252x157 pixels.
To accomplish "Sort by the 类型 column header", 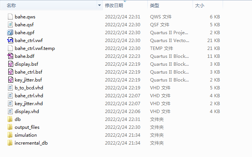I will (155, 6).
